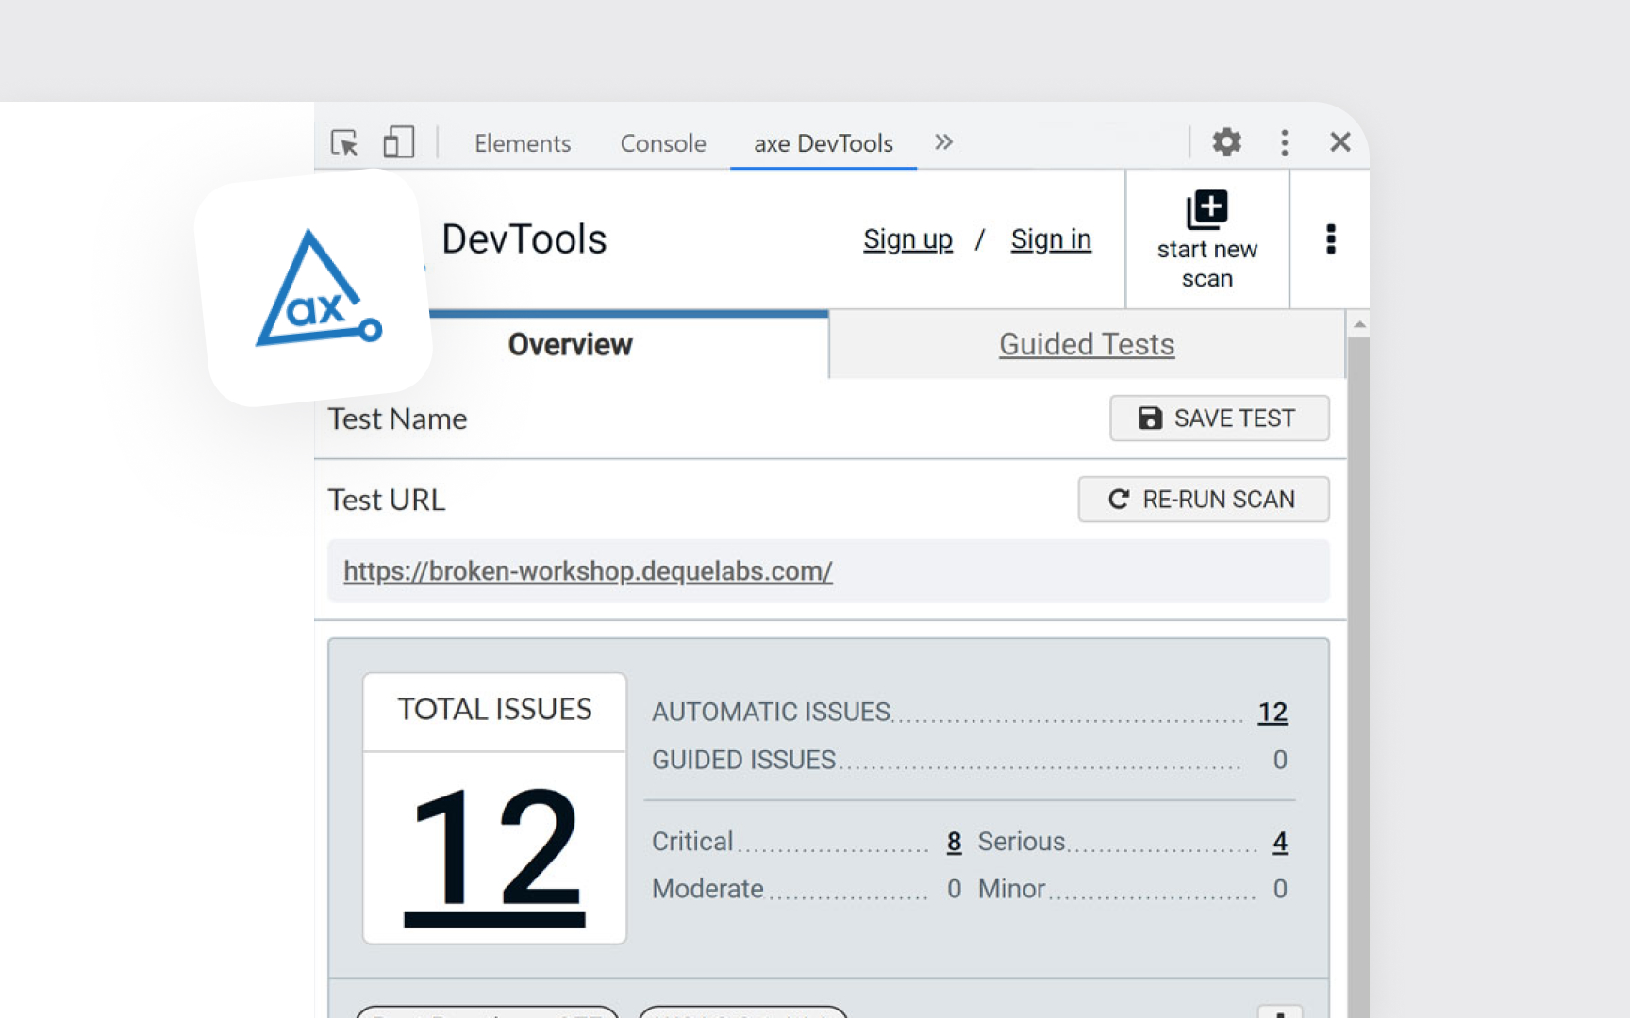Select the inspect element cursor icon

tap(344, 142)
